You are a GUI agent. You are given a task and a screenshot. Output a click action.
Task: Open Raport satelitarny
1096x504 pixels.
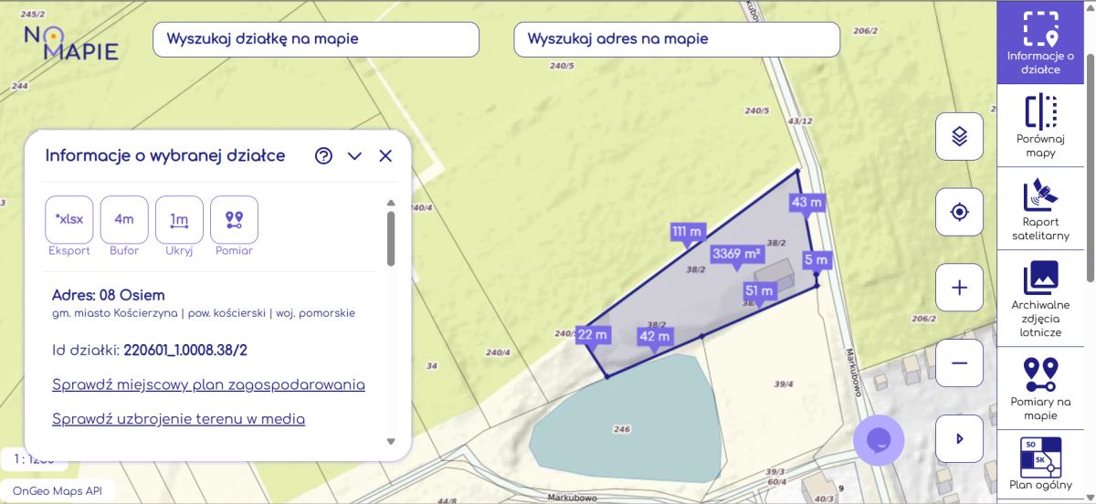[1040, 209]
